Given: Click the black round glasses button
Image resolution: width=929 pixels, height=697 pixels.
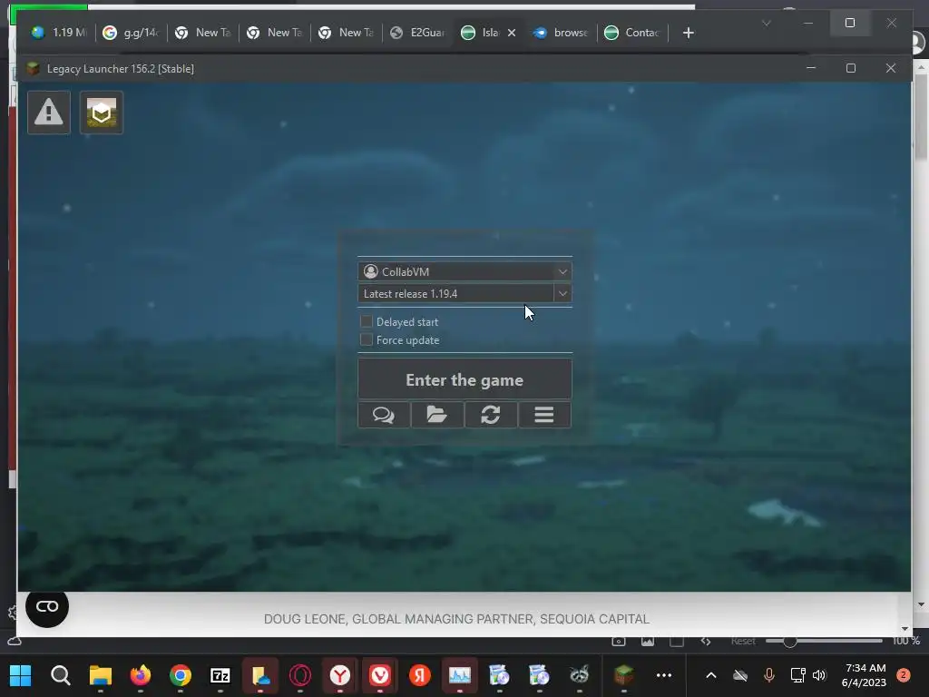Looking at the screenshot, I should (47, 606).
